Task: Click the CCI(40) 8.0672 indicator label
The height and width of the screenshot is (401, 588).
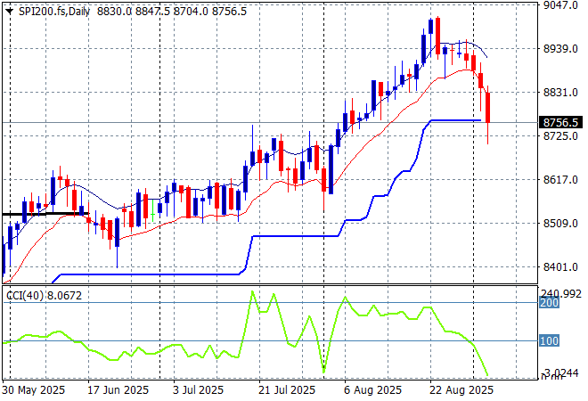Action: (44, 296)
